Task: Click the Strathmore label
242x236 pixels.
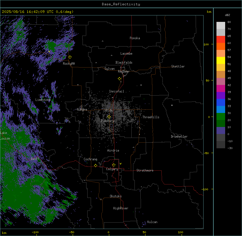Action: click(145, 170)
